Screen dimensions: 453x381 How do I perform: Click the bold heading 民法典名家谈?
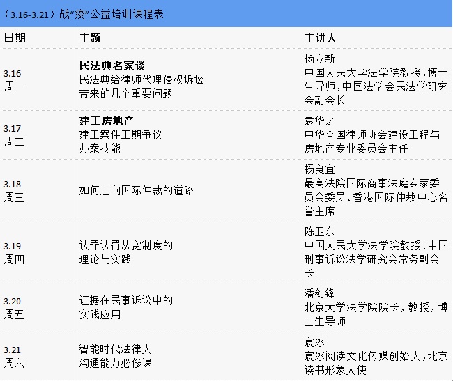click(x=112, y=65)
